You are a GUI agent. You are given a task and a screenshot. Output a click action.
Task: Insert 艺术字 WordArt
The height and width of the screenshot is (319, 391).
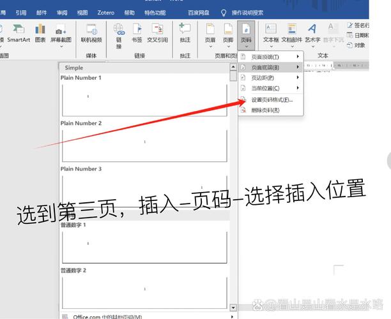click(312, 35)
